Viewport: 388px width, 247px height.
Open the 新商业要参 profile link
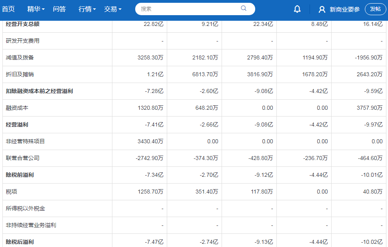pos(344,10)
